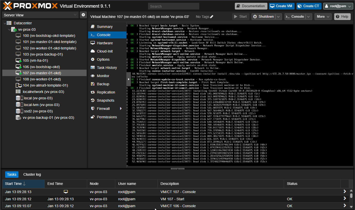Expand the Firewall submenu arrow

pos(121,109)
